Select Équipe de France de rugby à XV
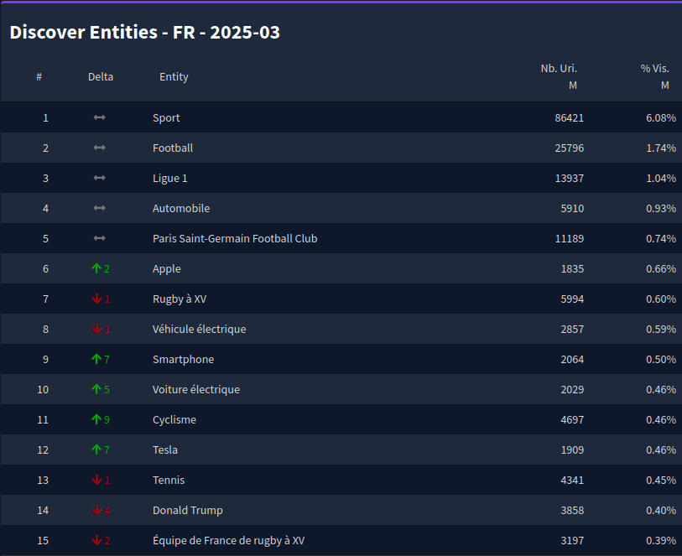 pyautogui.click(x=229, y=541)
